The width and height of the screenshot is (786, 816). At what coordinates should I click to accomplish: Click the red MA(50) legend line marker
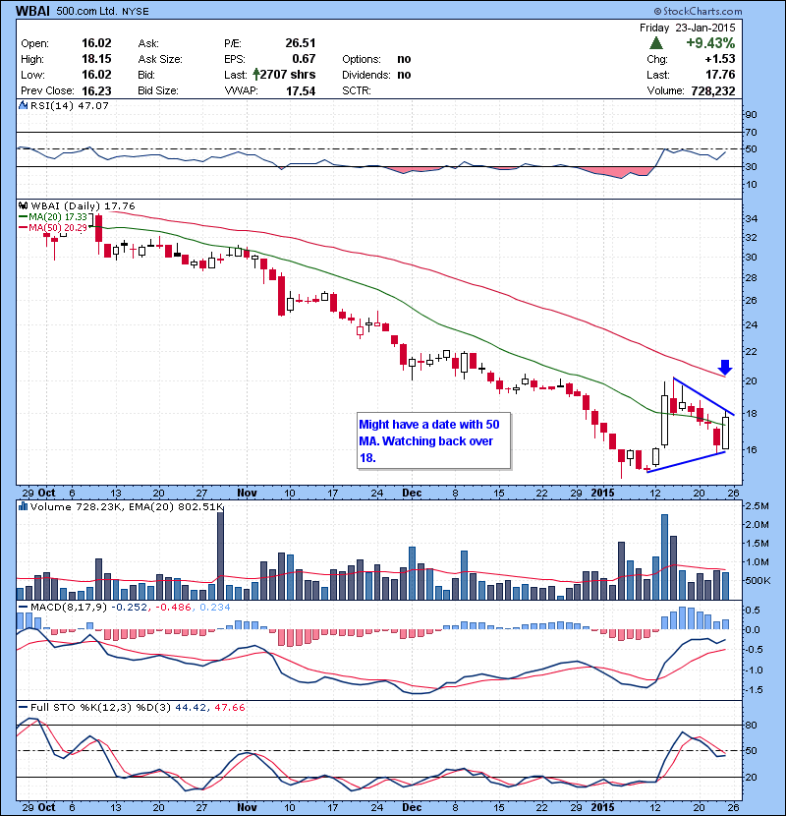(23, 227)
